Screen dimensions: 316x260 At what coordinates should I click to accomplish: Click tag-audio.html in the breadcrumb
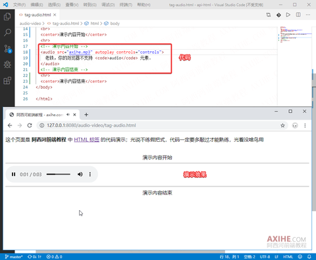[65, 24]
